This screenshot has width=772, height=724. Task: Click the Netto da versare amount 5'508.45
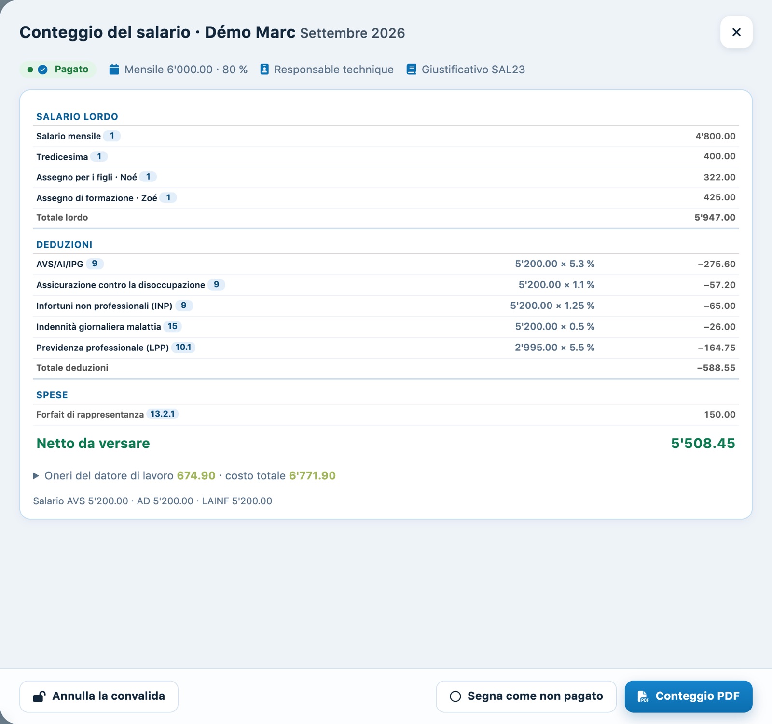[703, 443]
